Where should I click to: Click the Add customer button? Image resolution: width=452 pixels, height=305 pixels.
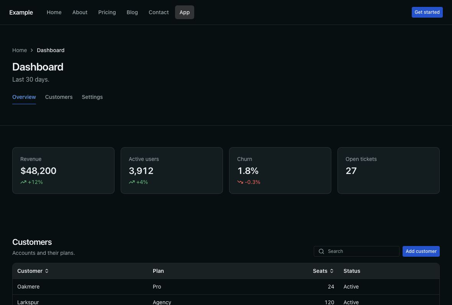[x=421, y=251]
